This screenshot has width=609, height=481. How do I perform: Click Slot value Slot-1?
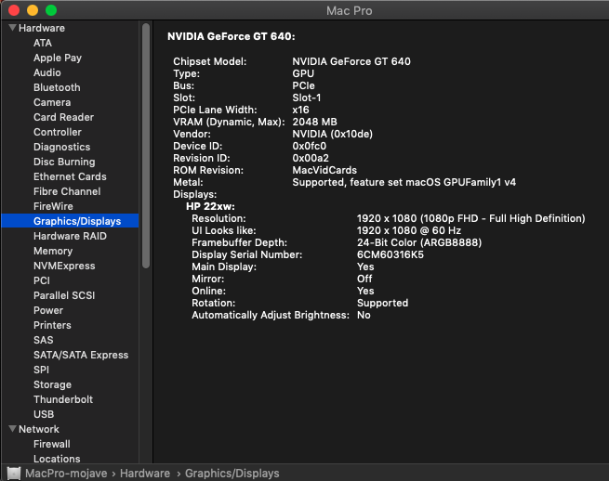(x=307, y=97)
